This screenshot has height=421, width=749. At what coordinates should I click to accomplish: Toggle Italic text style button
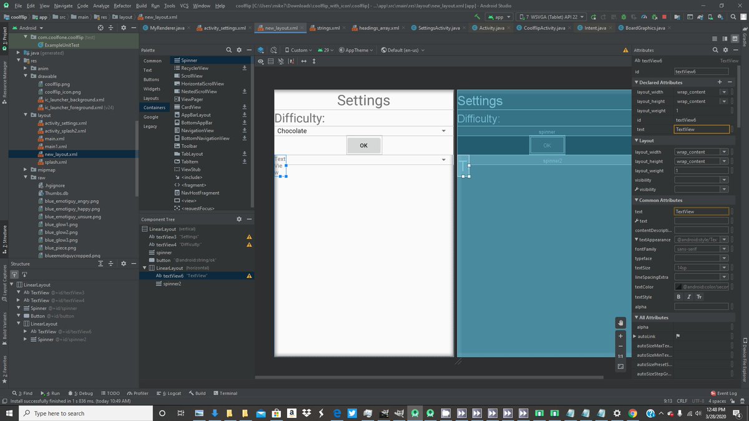[689, 297]
